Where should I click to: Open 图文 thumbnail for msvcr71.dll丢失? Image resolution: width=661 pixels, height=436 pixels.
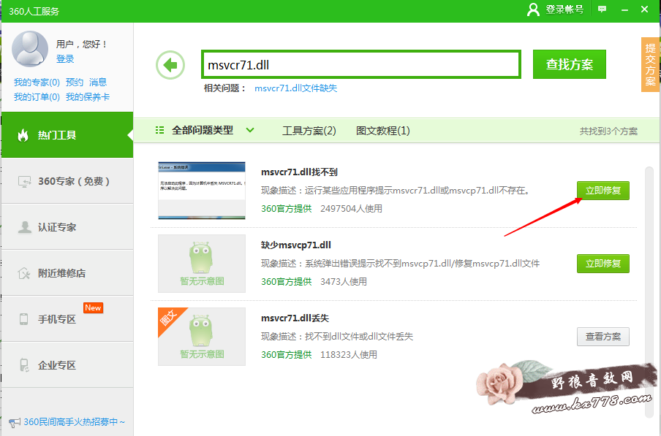pyautogui.click(x=202, y=337)
